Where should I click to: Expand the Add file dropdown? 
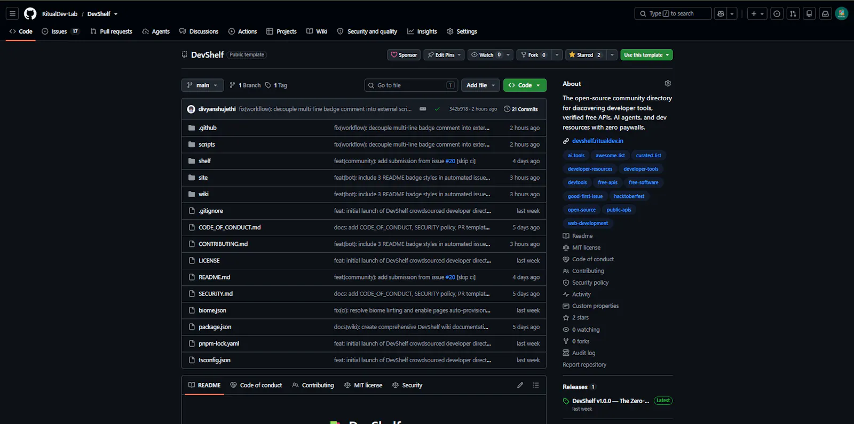[x=480, y=85]
